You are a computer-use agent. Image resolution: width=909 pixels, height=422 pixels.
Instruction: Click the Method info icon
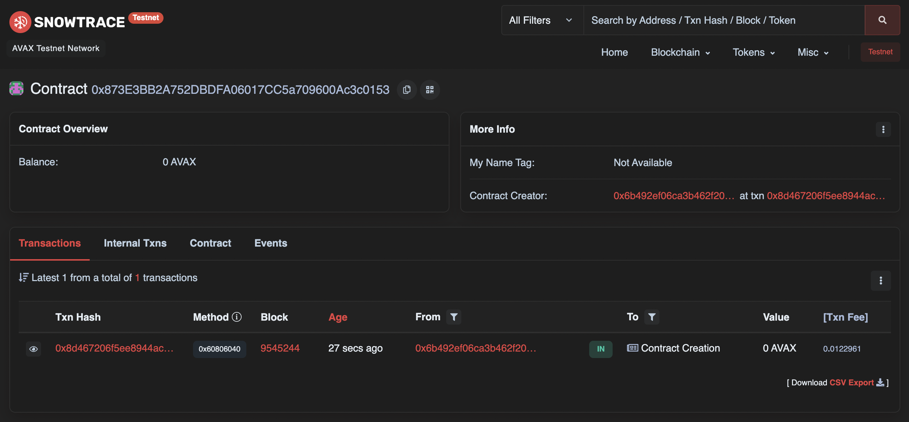(237, 317)
